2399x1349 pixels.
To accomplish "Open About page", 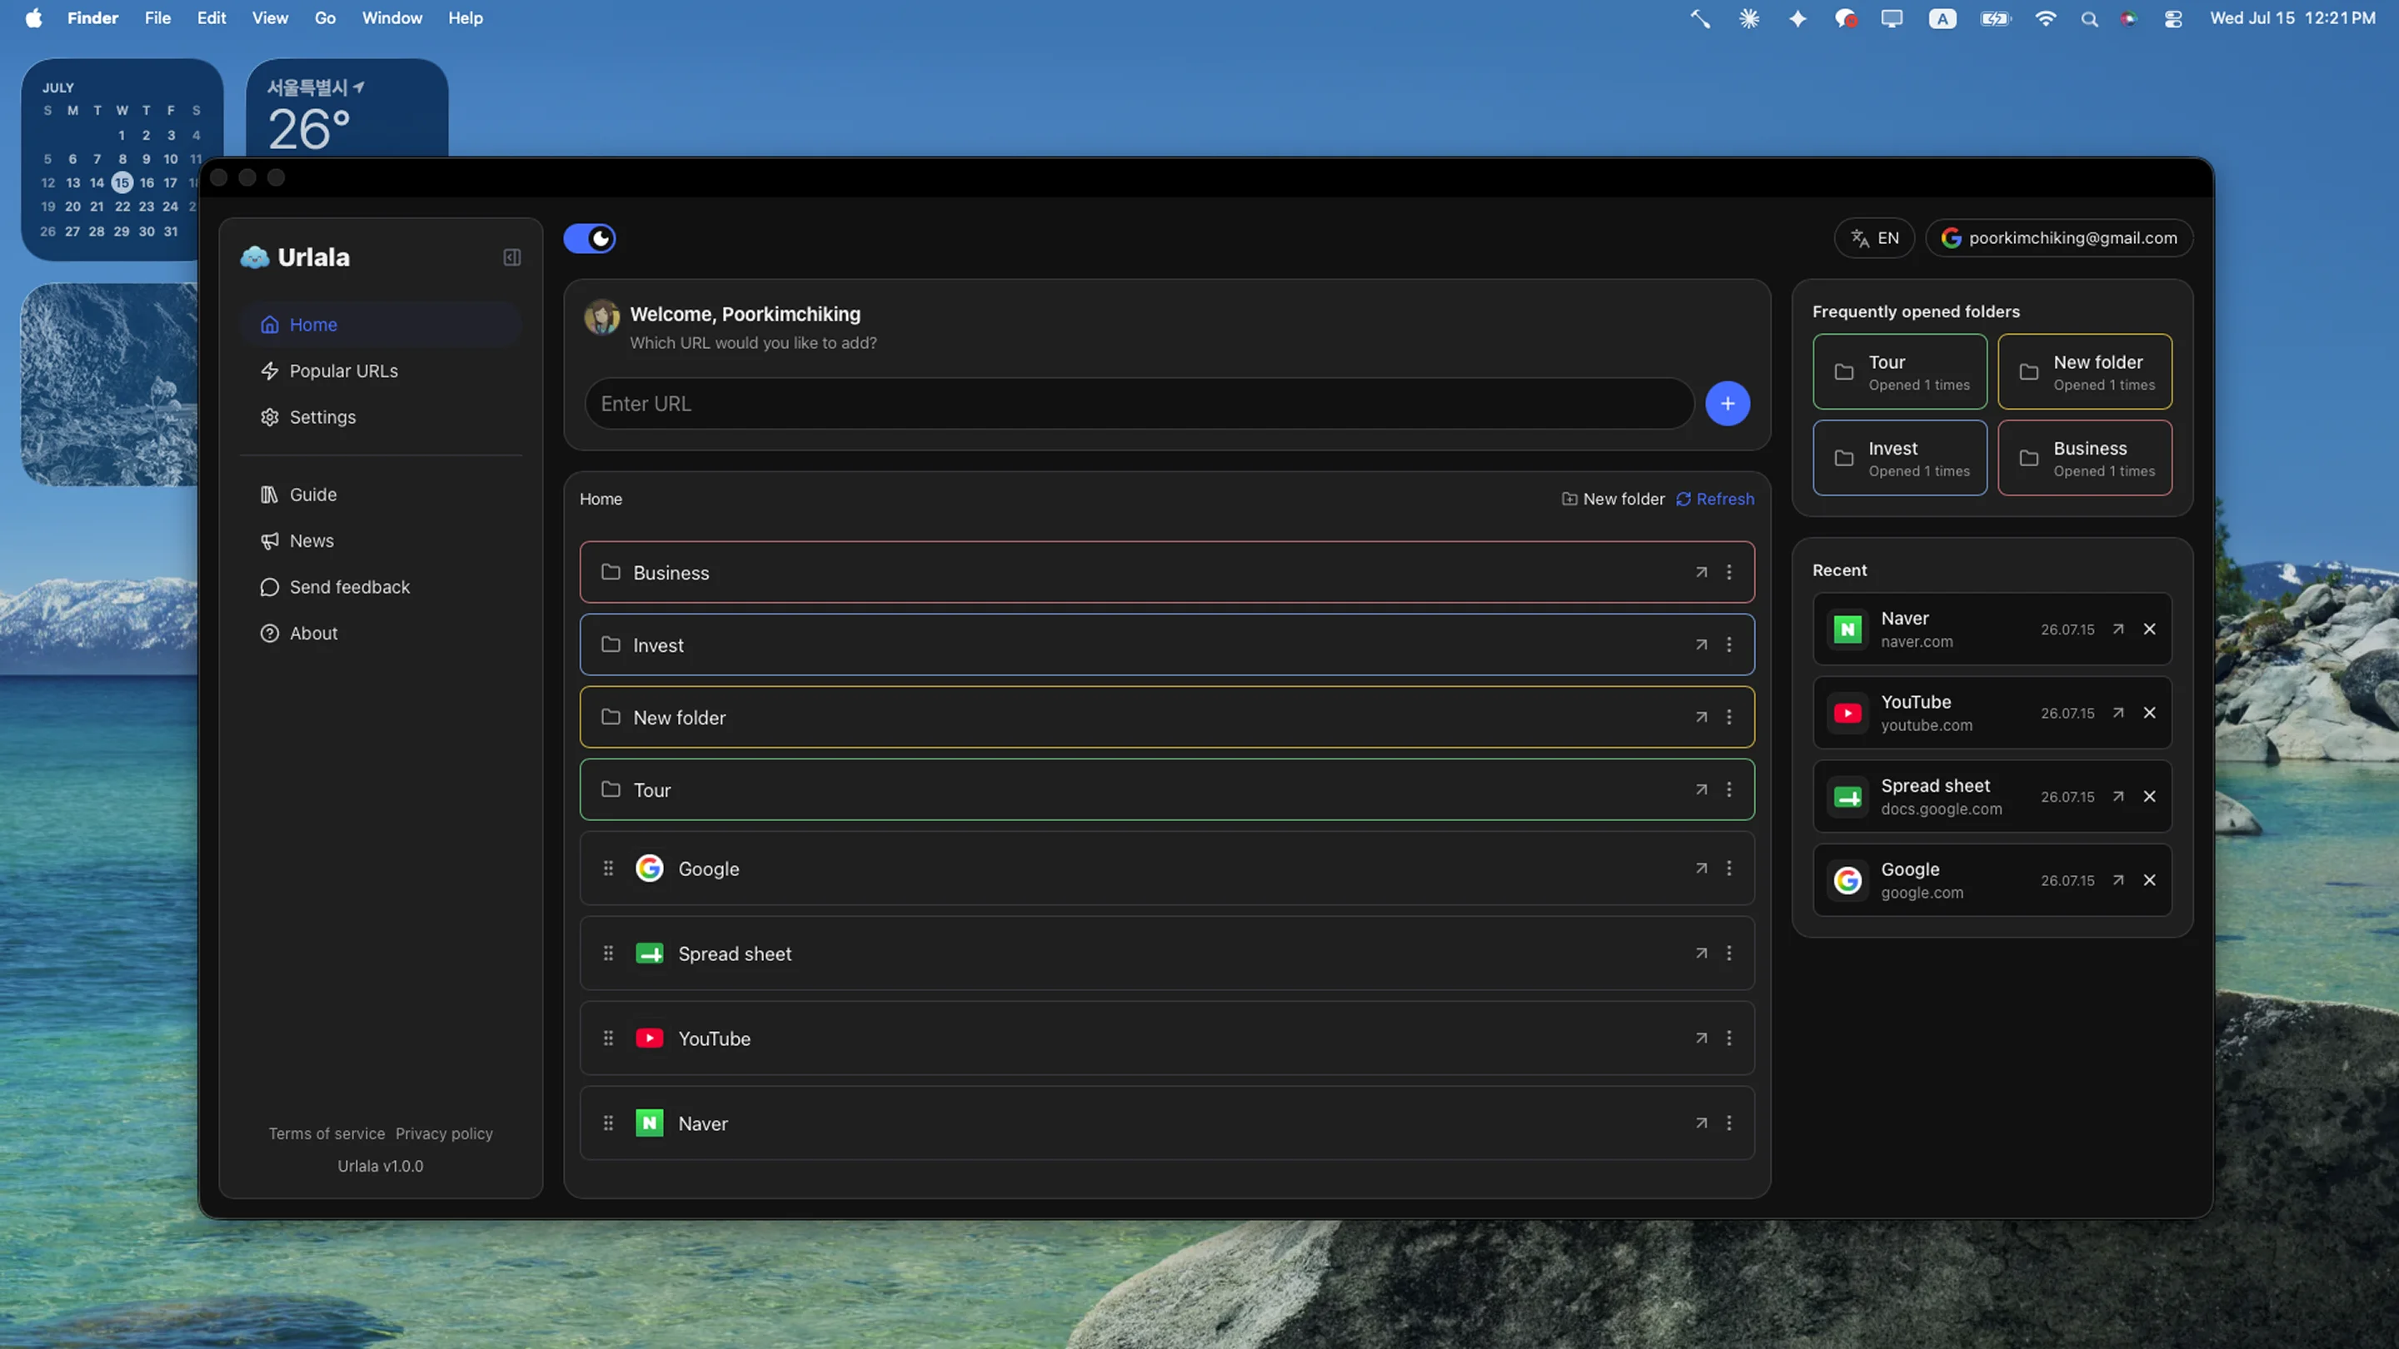I will click(x=380, y=634).
